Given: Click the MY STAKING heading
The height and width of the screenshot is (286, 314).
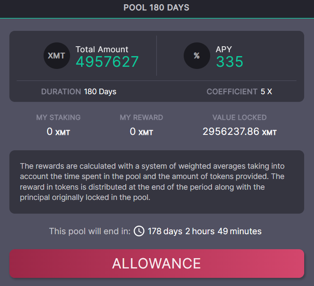Looking at the screenshot, I should pyautogui.click(x=58, y=117).
